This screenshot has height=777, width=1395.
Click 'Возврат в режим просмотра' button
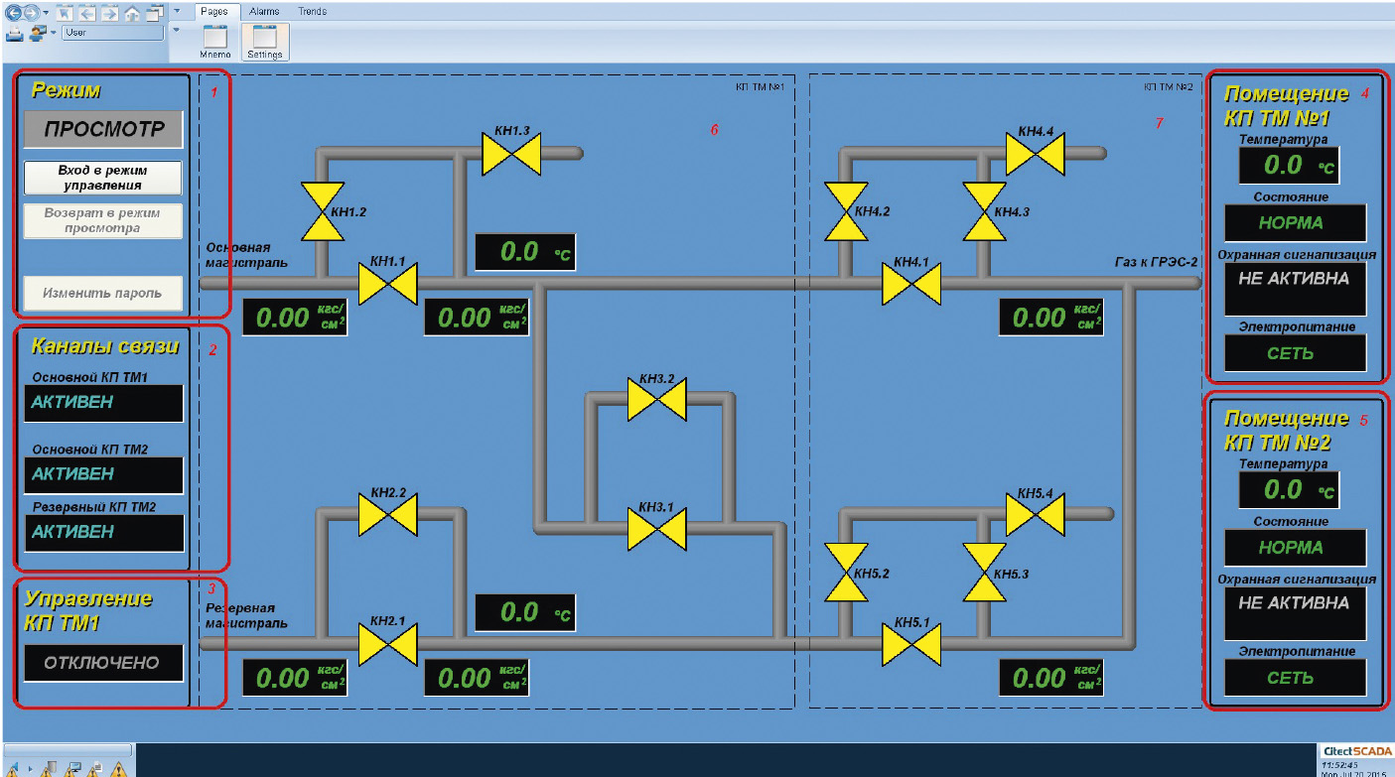click(x=102, y=220)
